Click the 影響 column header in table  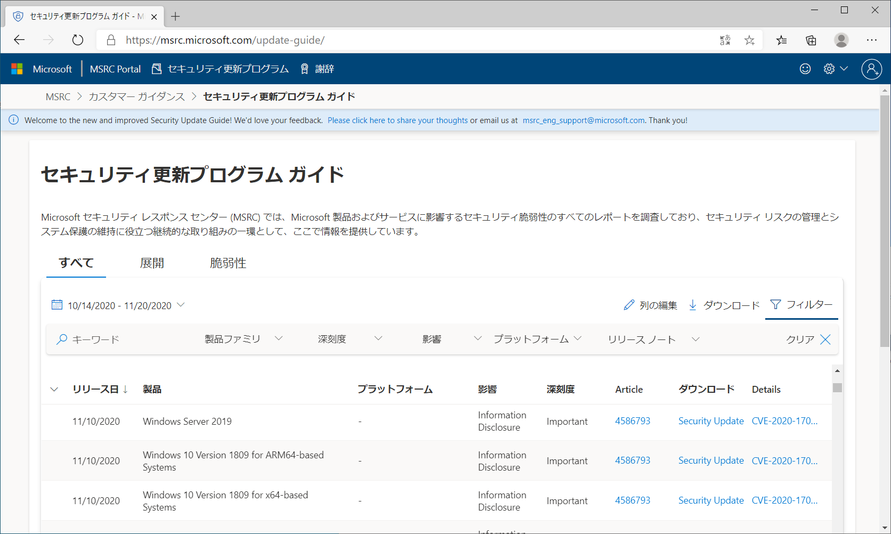click(x=487, y=389)
